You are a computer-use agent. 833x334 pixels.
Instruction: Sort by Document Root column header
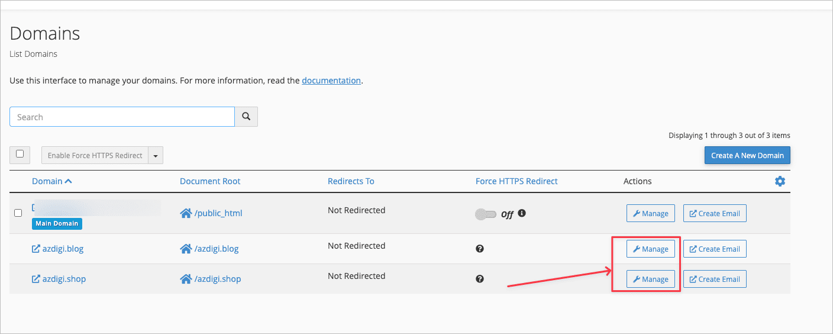point(210,181)
